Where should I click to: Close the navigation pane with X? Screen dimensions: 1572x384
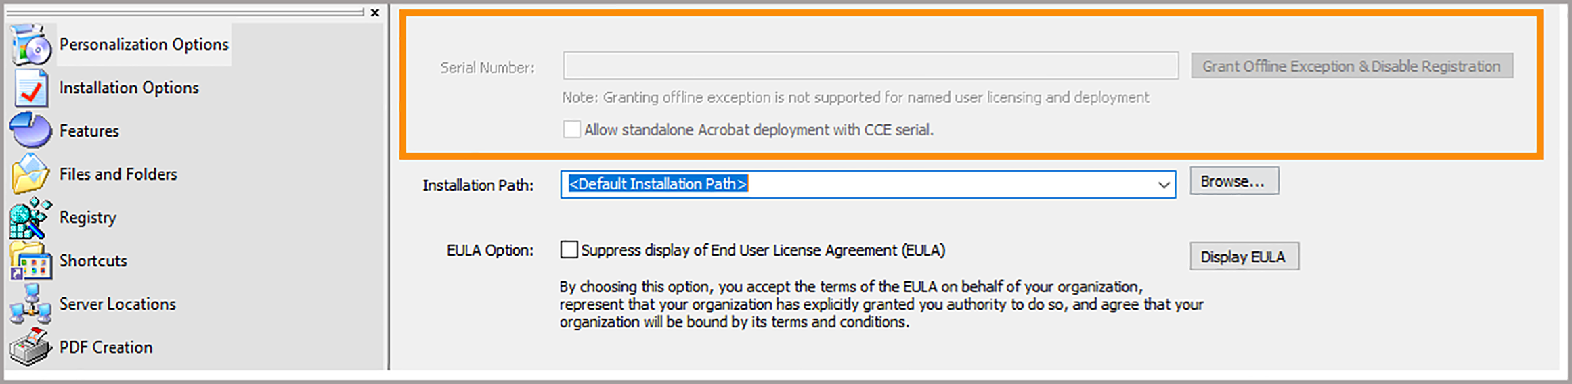(375, 13)
